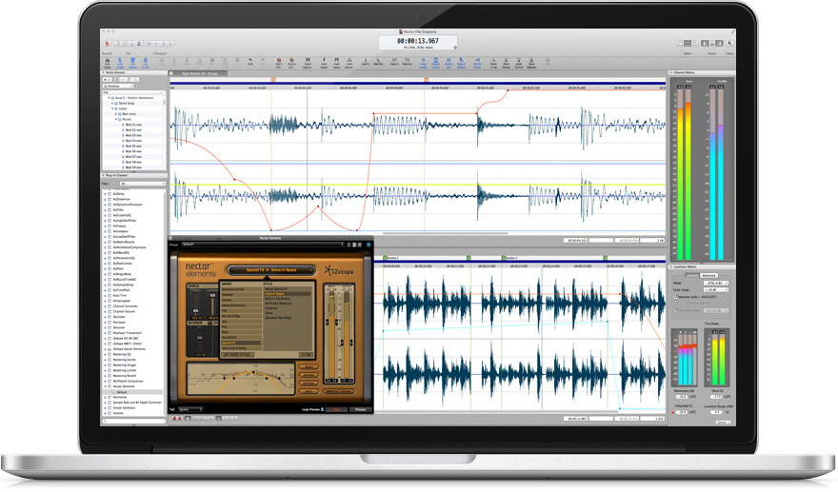Click the search field at the Plug-In Chooser bottom
Screen dimensions: 838x492
tap(133, 421)
